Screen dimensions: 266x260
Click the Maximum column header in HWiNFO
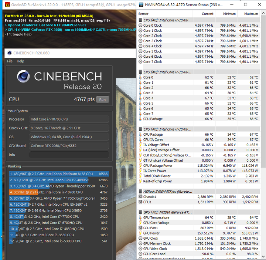249,14
